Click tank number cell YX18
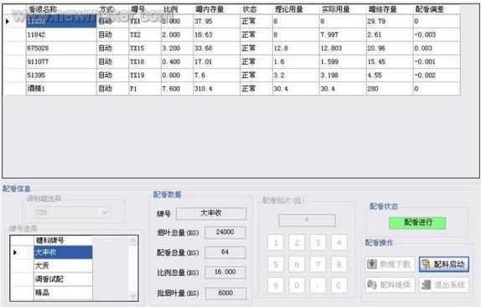 145,62
